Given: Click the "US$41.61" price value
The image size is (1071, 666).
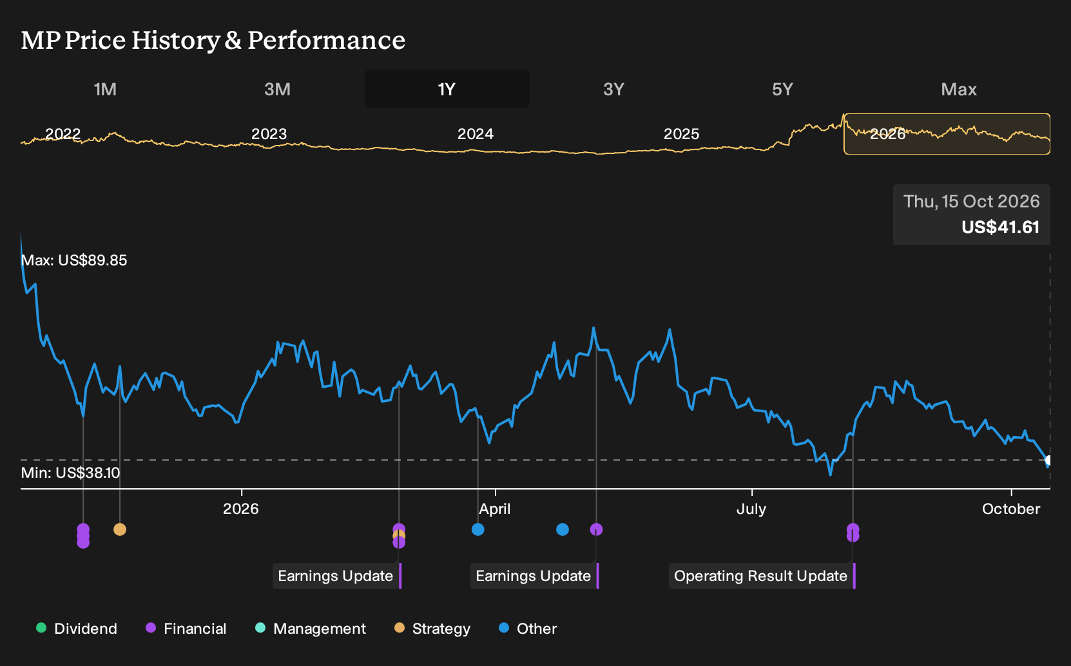Looking at the screenshot, I should click(1000, 227).
